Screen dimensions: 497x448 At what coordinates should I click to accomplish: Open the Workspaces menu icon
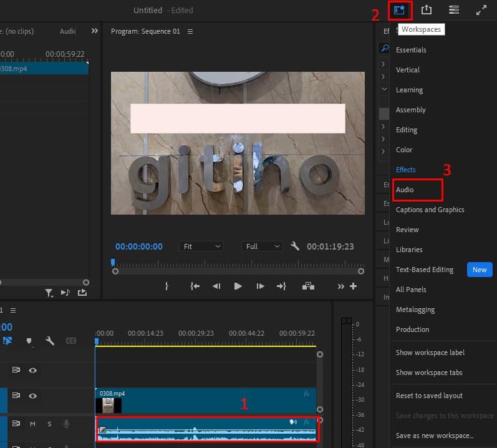(x=398, y=10)
